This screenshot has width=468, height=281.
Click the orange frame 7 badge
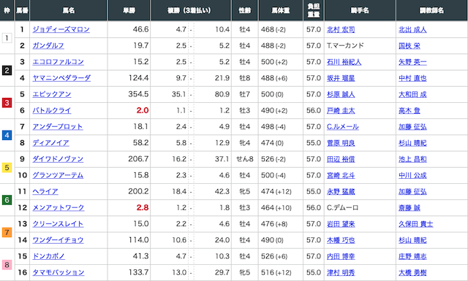(7, 232)
